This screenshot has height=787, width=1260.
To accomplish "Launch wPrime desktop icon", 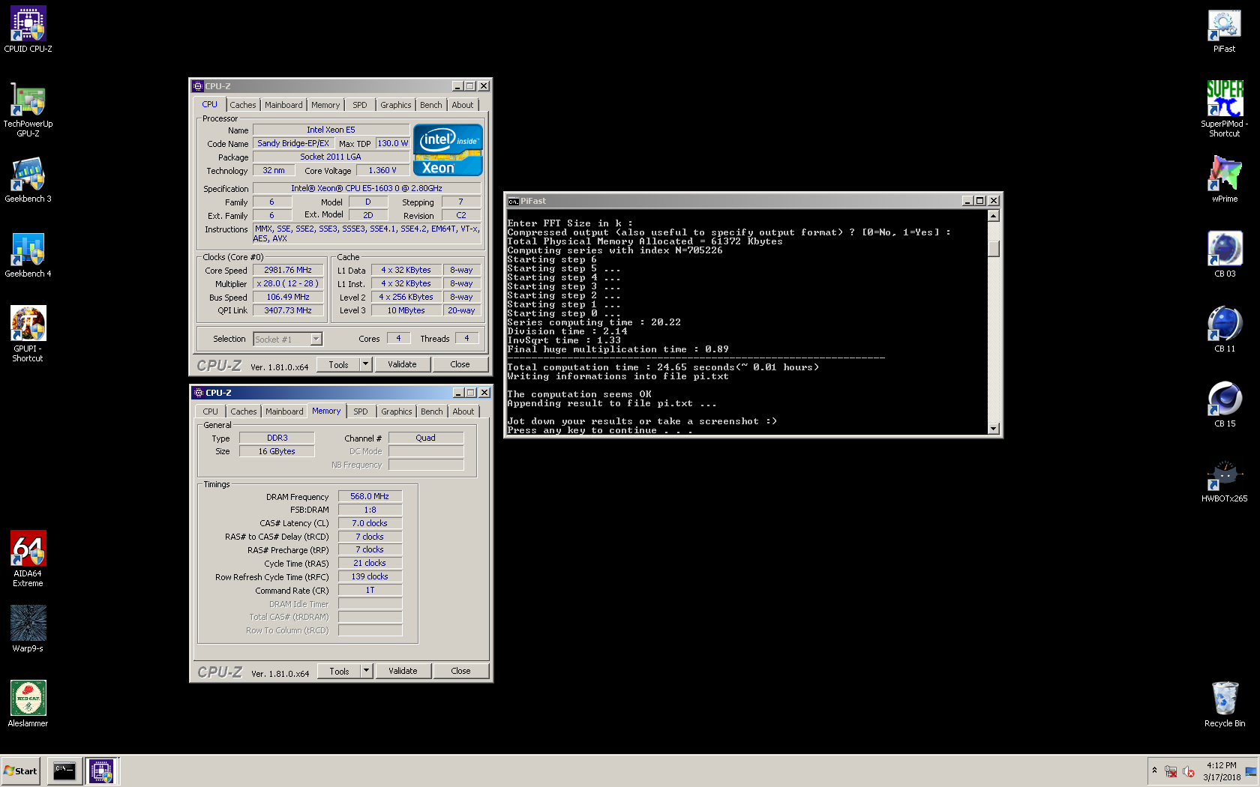I will (1224, 180).
